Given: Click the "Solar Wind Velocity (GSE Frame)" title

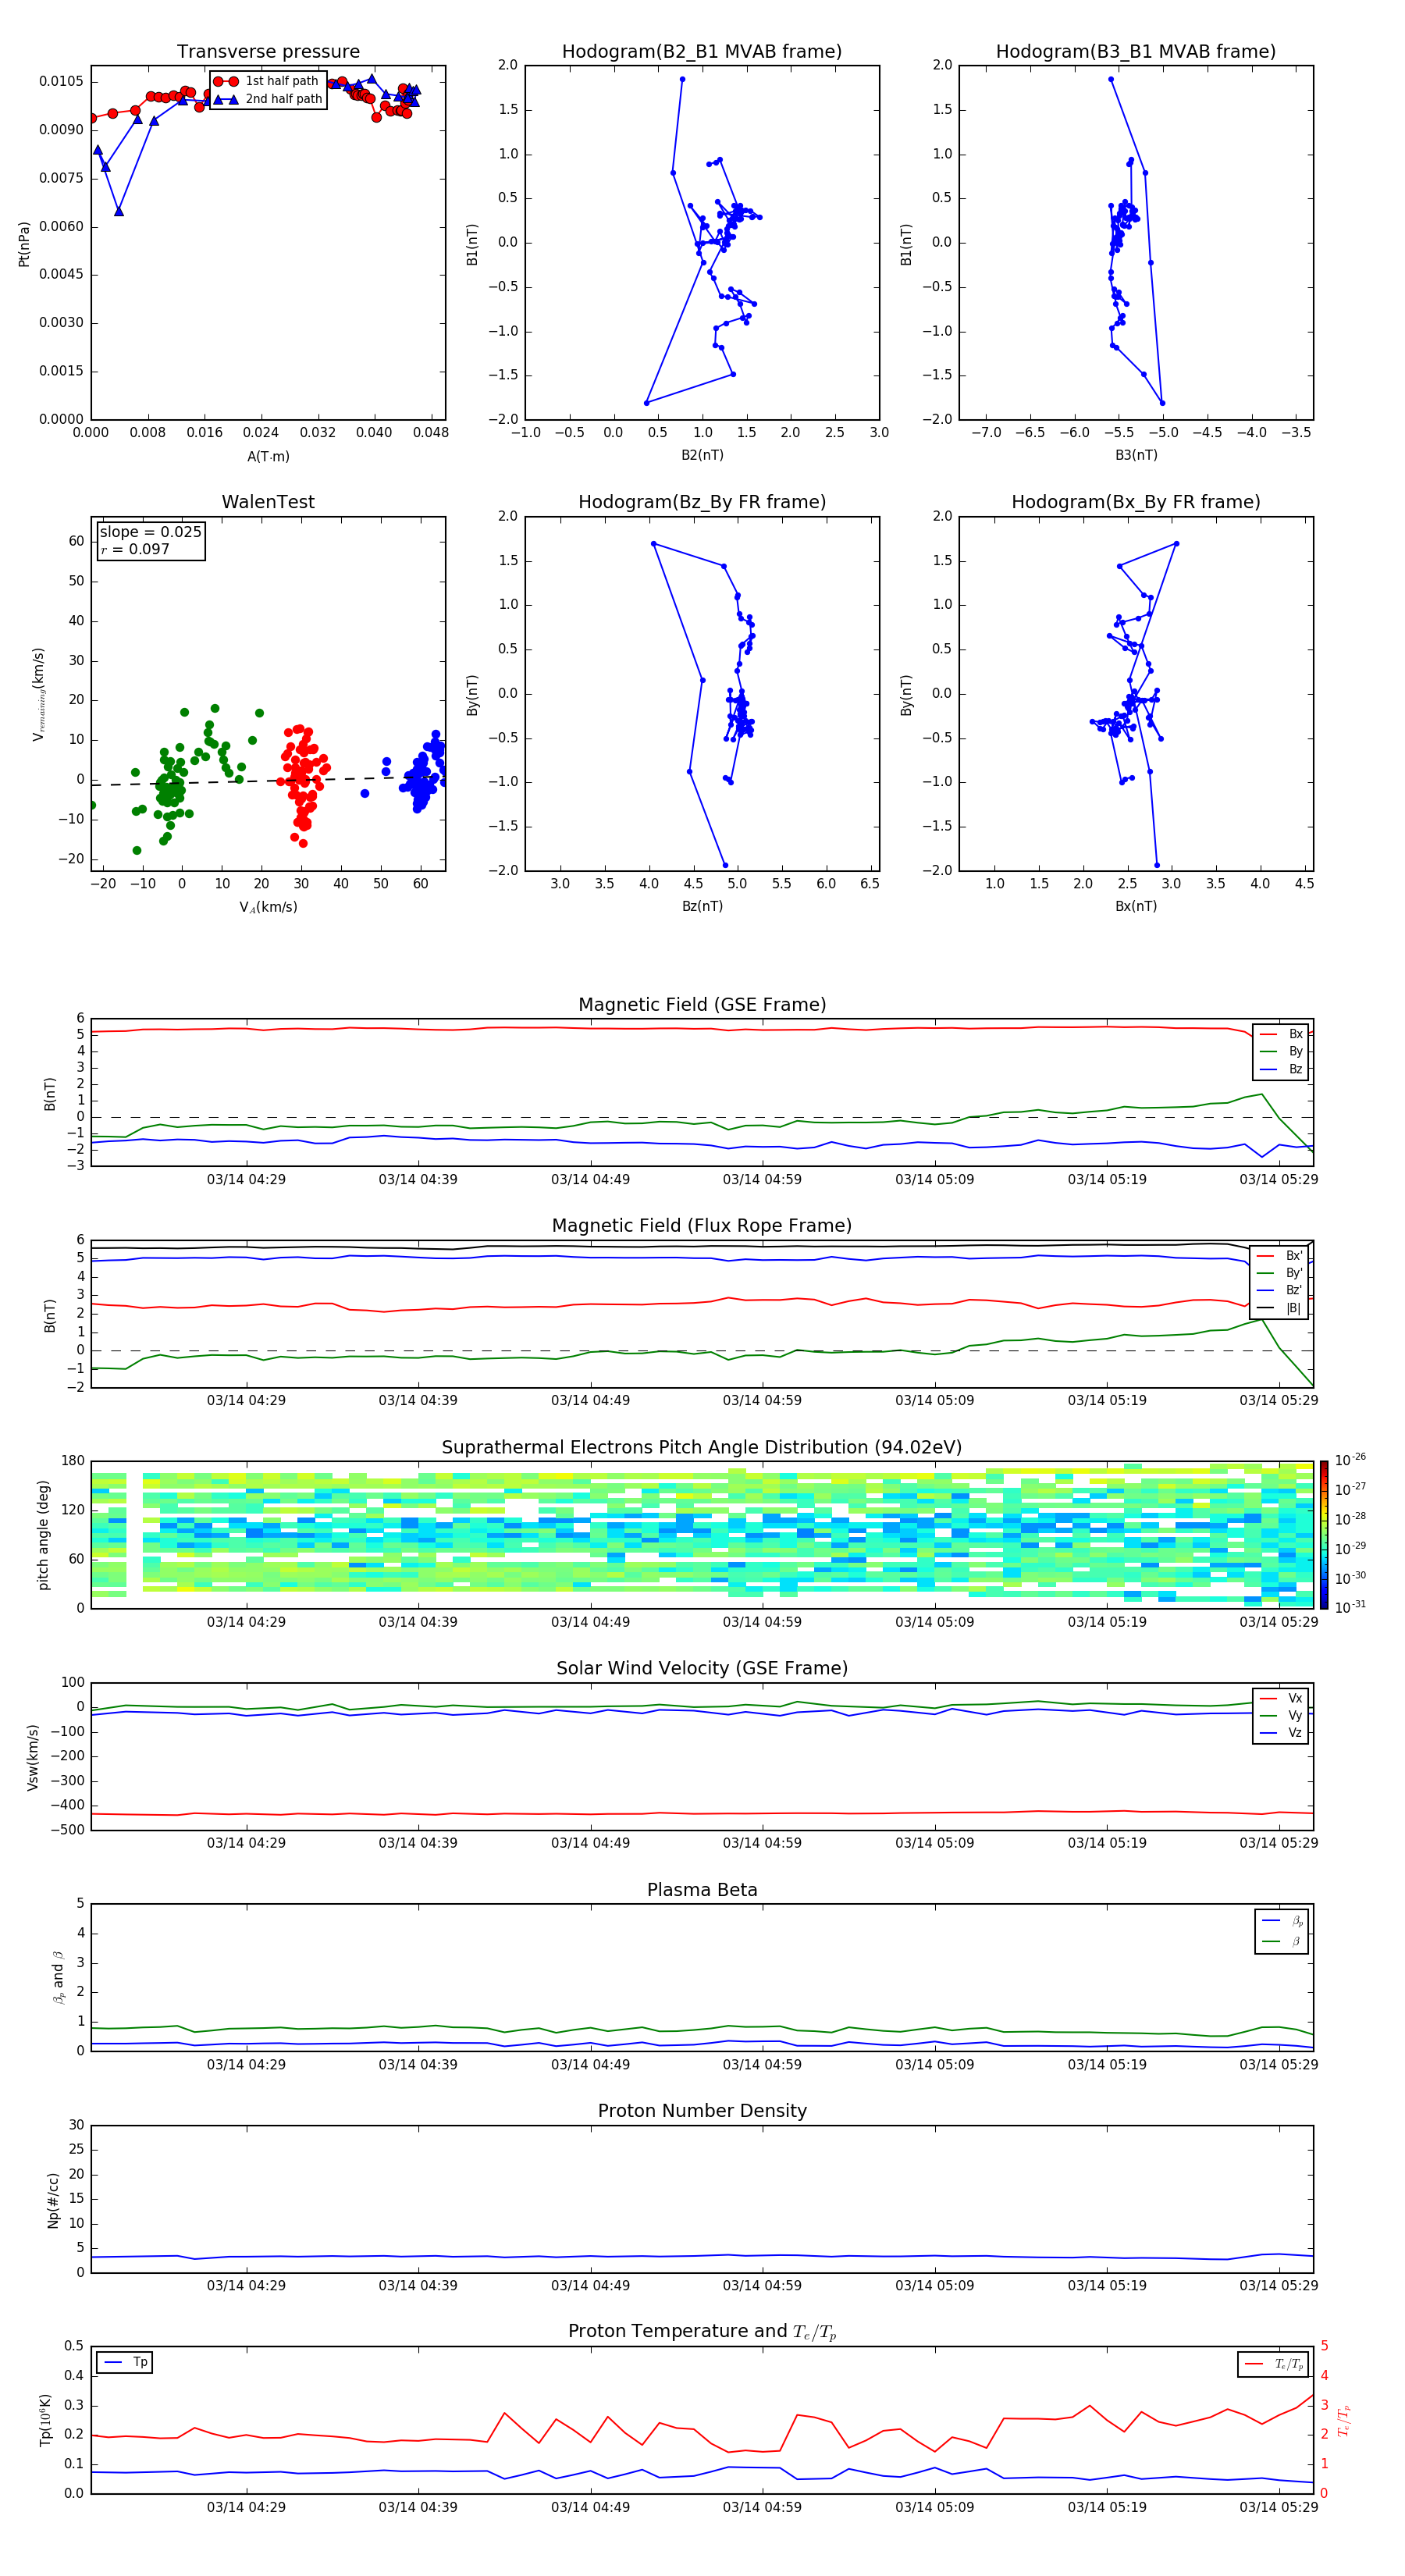Looking at the screenshot, I should point(702,1669).
